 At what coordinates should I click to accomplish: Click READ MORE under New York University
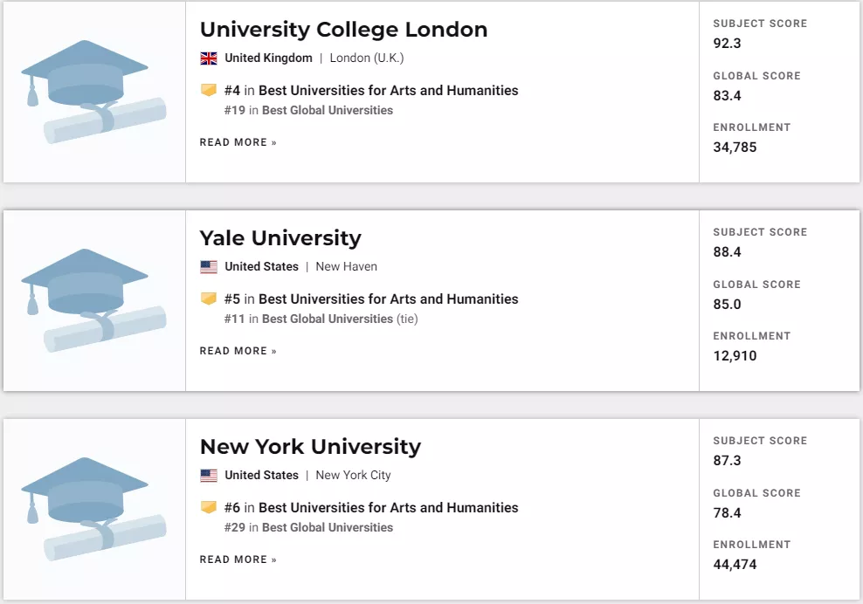pyautogui.click(x=238, y=559)
